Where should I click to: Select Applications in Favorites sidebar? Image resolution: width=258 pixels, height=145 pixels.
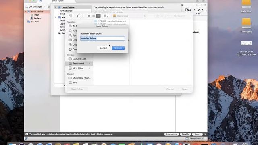click(73, 35)
